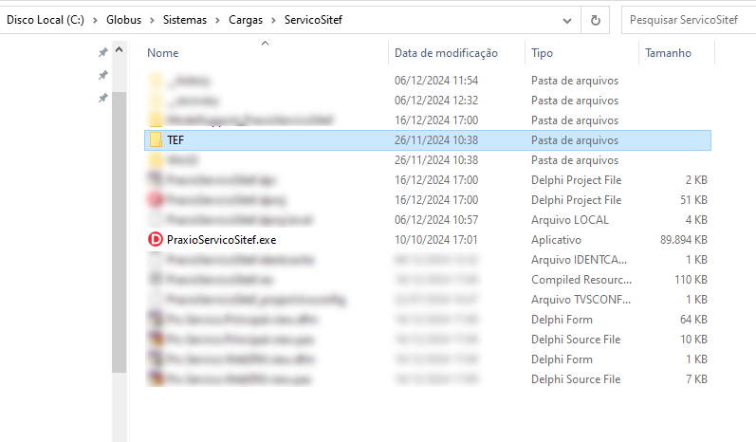The height and width of the screenshot is (442, 756).
Task: Expand the chevron after Globus breadcrumb
Action: click(152, 20)
